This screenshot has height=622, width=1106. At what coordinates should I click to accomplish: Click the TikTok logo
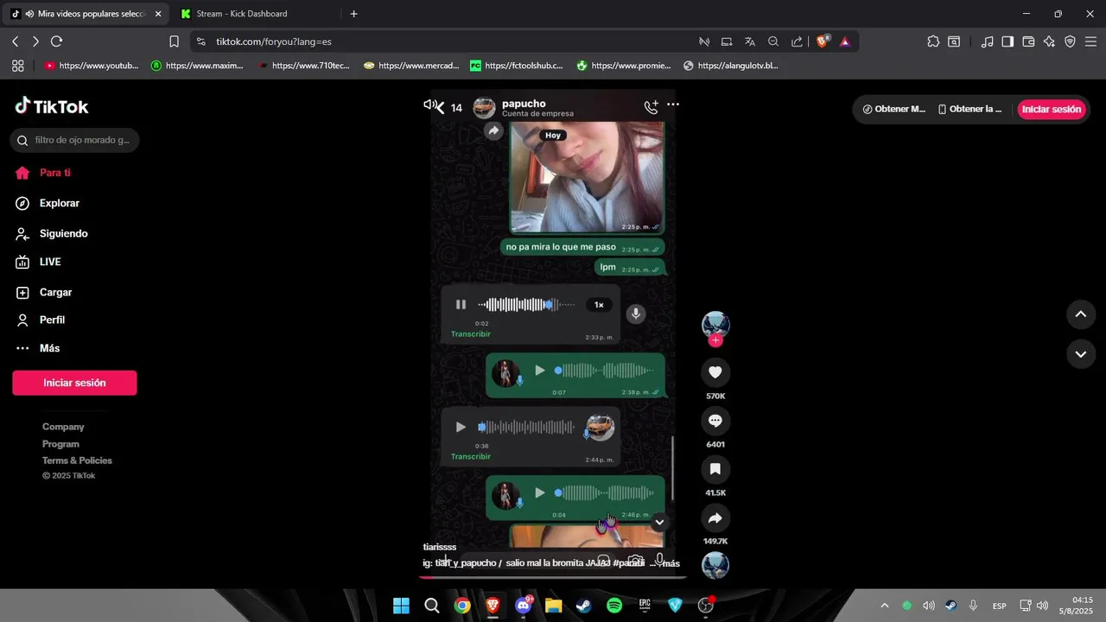tap(52, 106)
